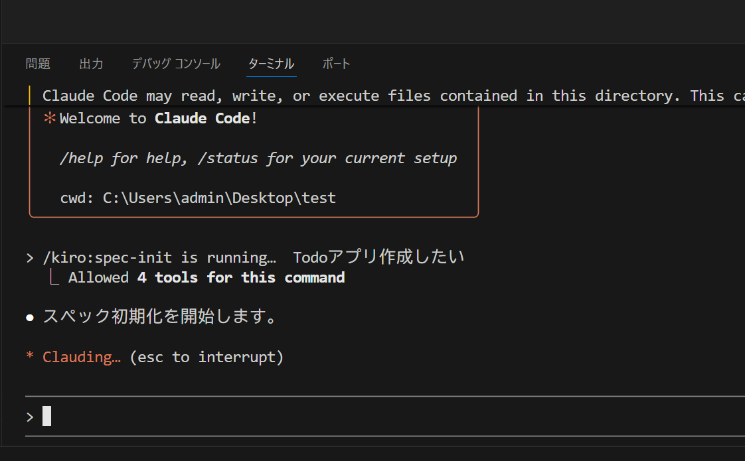Click the active ターミナル tab
745x461 pixels.
271,64
